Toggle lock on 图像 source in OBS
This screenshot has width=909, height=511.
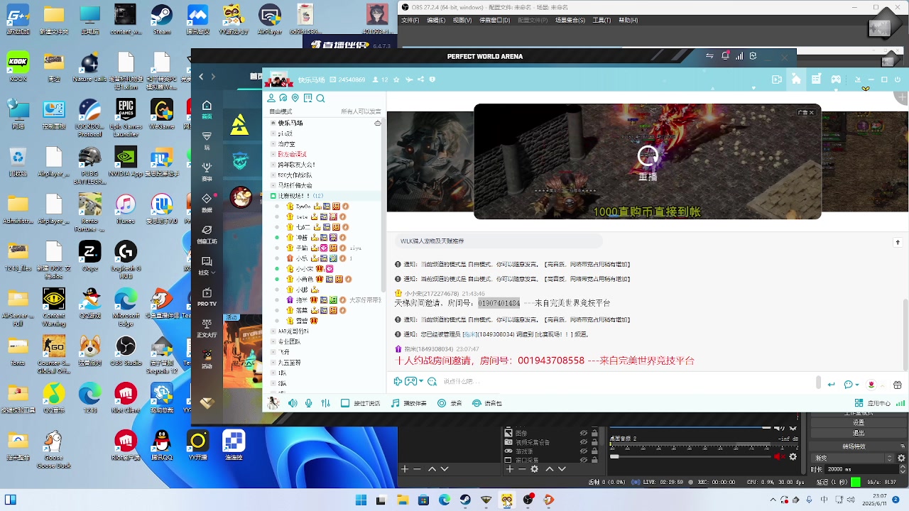[x=594, y=432]
